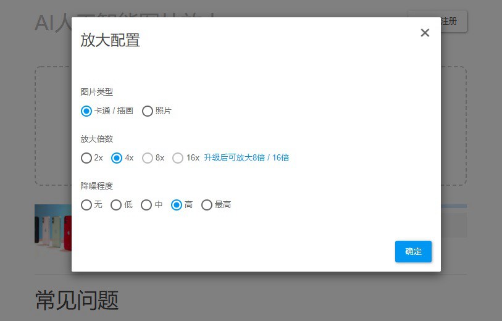Set noise reduction to 低
This screenshot has width=502, height=321.
tap(116, 205)
